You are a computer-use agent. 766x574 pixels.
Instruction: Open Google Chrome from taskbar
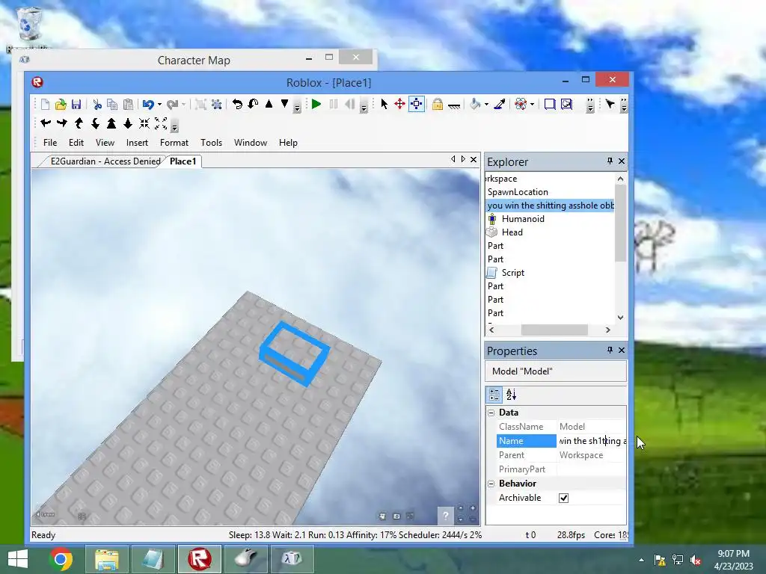pyautogui.click(x=61, y=559)
